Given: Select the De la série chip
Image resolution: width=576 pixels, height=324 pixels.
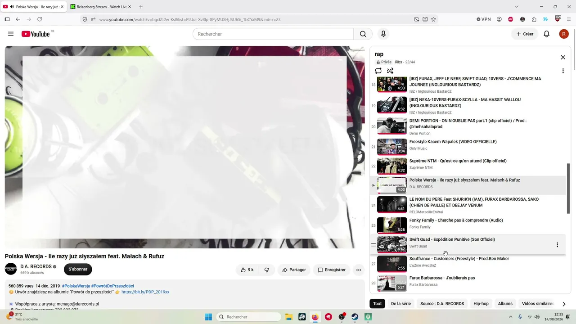Looking at the screenshot, I should tap(401, 304).
